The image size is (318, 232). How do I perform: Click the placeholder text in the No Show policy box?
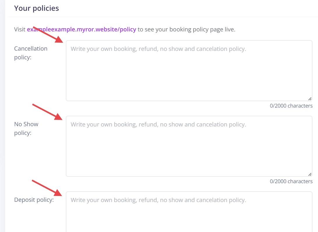tap(158, 124)
